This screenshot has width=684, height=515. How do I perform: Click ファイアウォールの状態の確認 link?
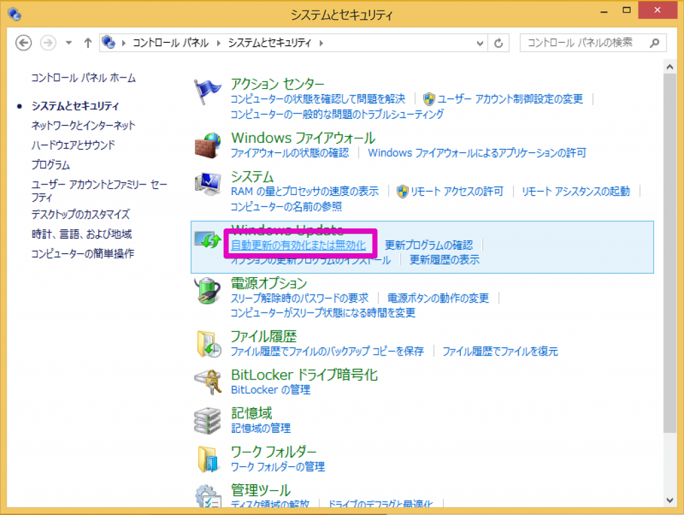[x=290, y=153]
